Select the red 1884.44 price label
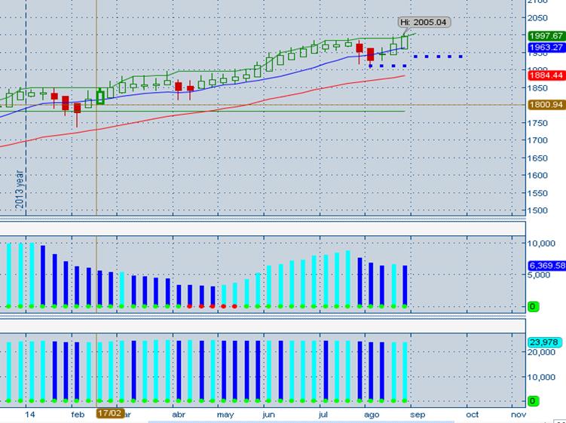The image size is (566, 423). pos(546,75)
